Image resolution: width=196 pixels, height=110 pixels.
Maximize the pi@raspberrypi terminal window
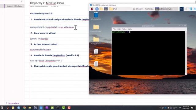(x=182, y=26)
